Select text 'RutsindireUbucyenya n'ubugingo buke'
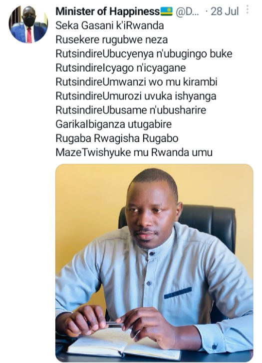The image size is (262, 363). (x=144, y=53)
